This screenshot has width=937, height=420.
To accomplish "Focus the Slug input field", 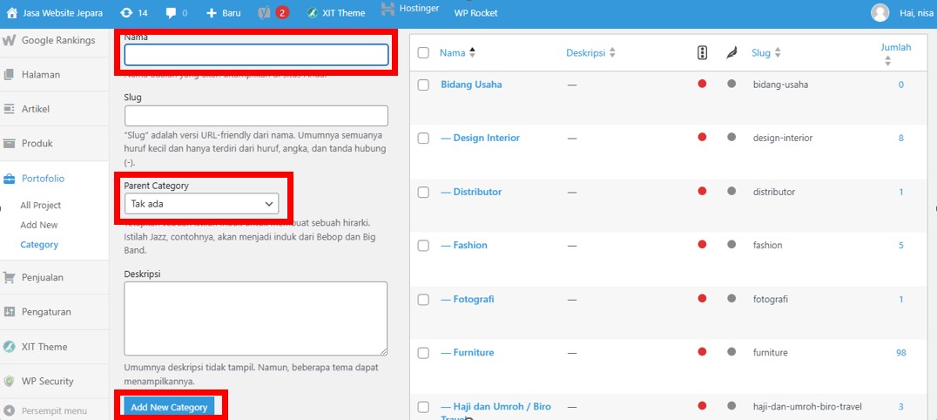I will click(256, 116).
